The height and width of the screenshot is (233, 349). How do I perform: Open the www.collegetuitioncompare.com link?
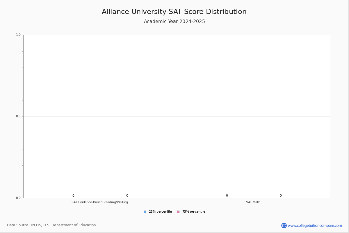pos(315,225)
